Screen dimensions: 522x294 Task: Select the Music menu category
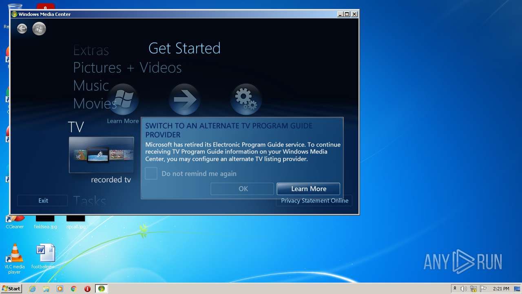coord(91,86)
